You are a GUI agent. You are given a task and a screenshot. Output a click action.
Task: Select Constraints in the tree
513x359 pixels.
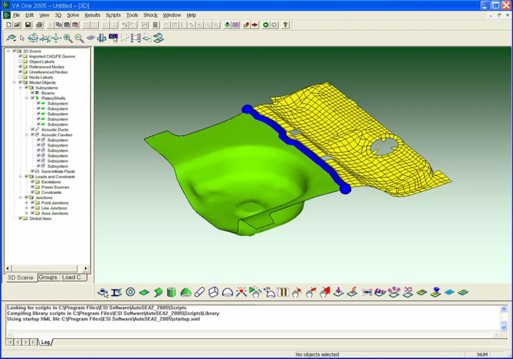click(51, 193)
